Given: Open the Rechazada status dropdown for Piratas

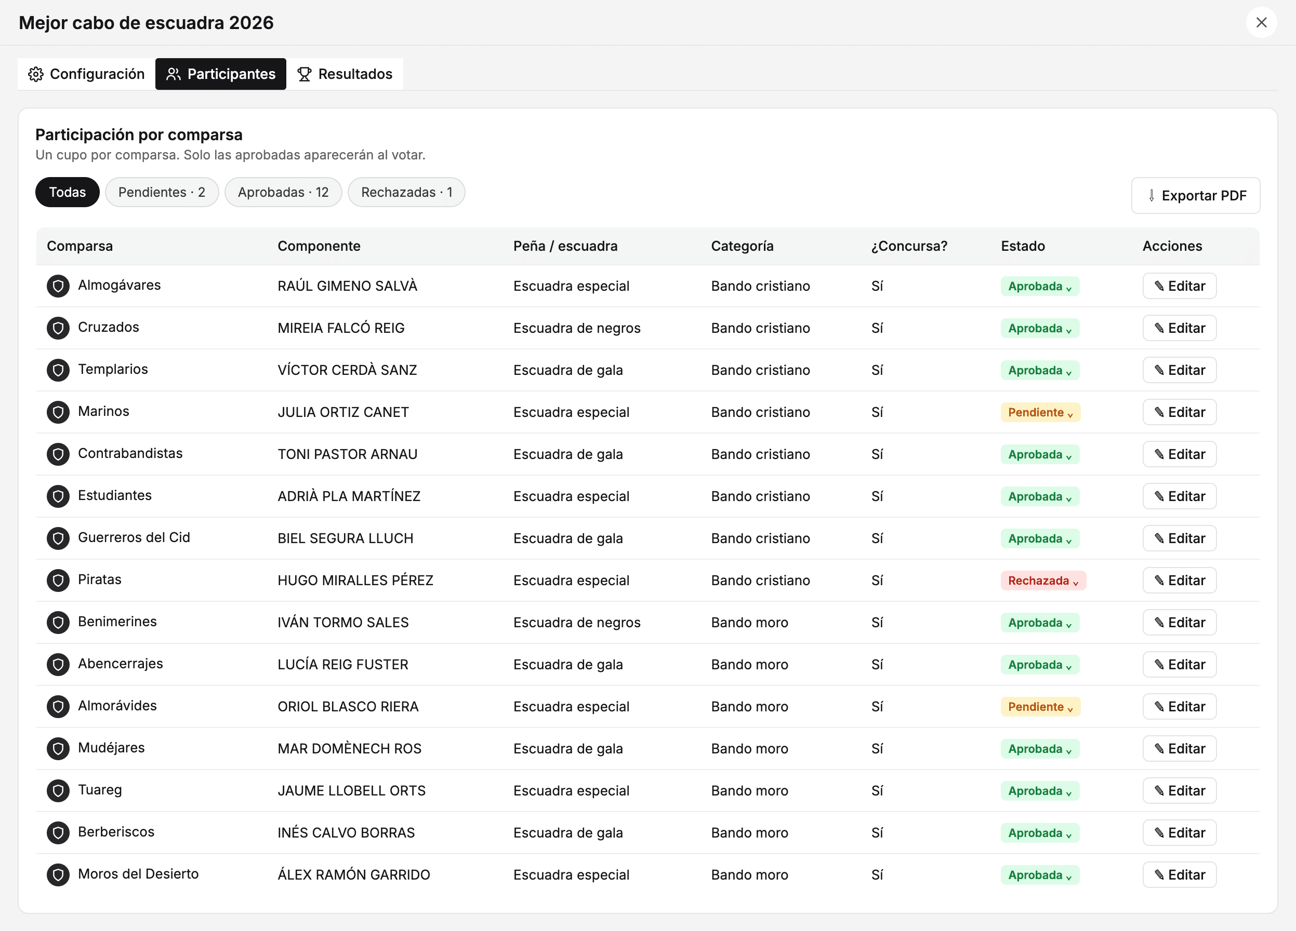Looking at the screenshot, I should 1043,581.
